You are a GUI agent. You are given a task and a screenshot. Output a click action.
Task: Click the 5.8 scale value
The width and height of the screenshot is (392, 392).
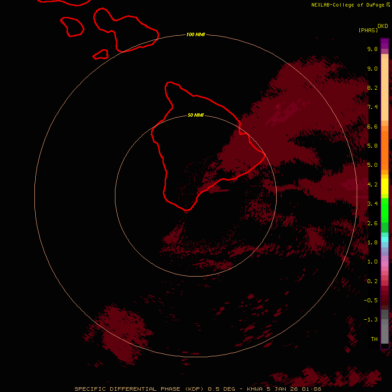click(372, 146)
